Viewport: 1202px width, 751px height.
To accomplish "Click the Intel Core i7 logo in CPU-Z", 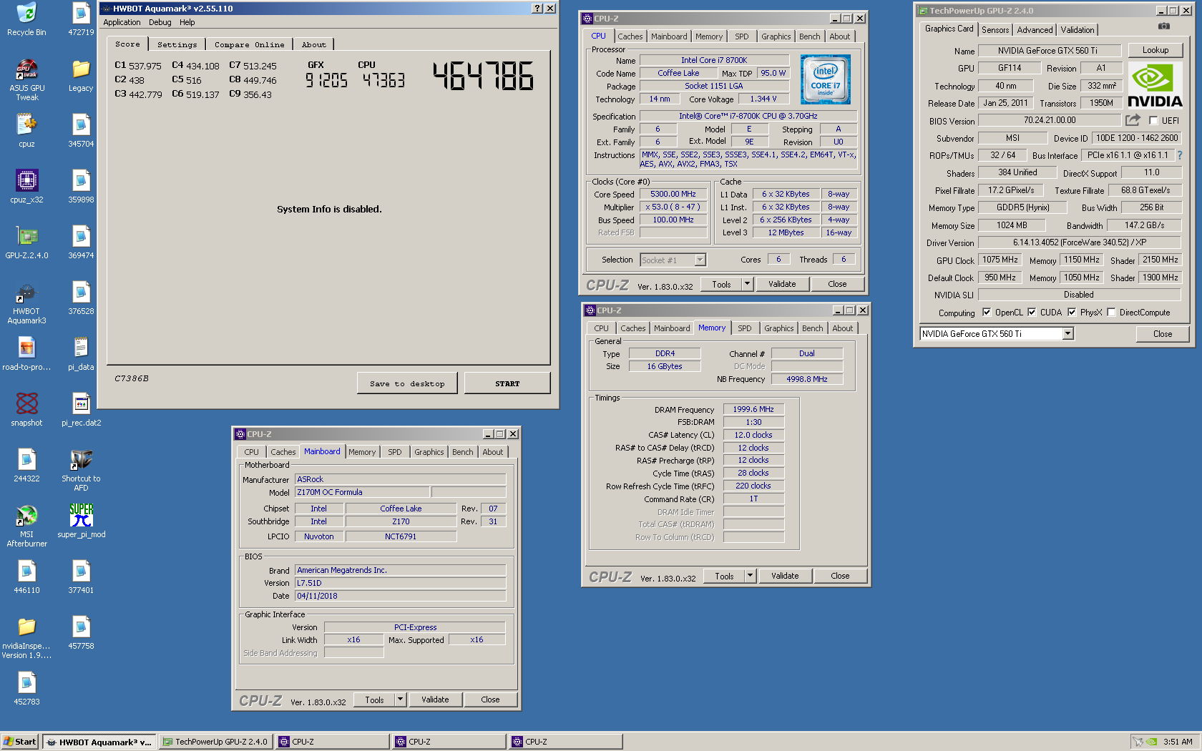I will click(825, 79).
